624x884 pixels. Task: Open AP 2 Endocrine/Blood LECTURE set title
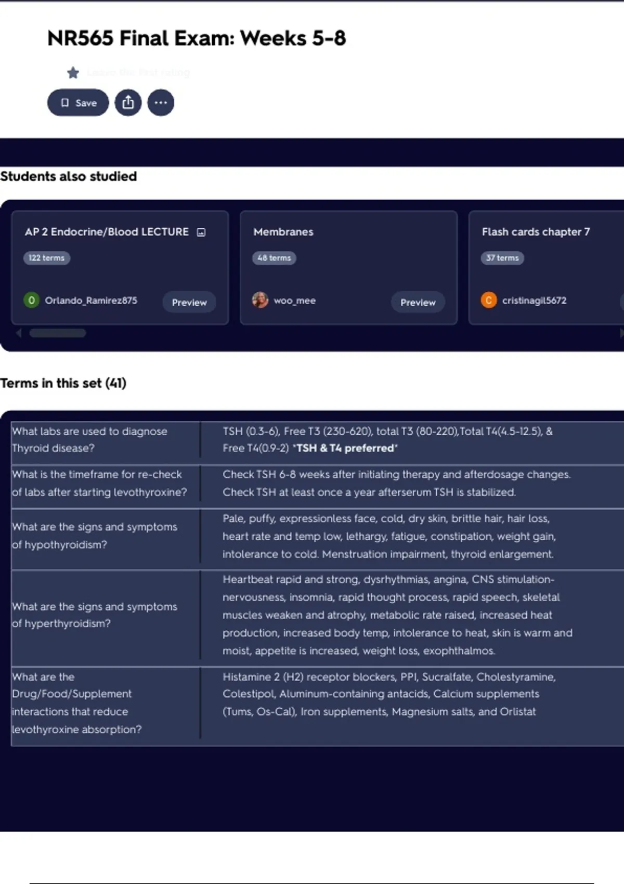pos(107,232)
